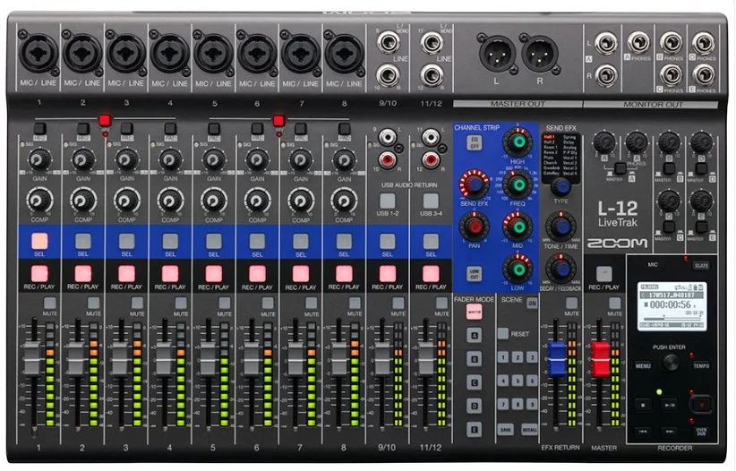Viewport: 736px width, 471px height.
Task: Tap the TEMPO button
Action: 701,365
